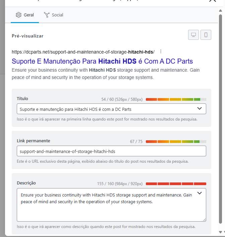Click the Link permanente input field

pos(111,151)
